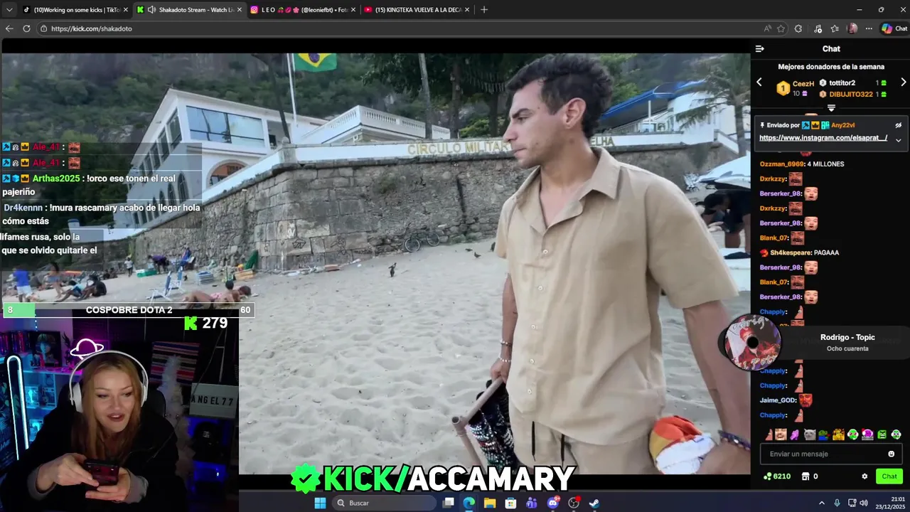Insert the Patrick star emote

point(769,434)
